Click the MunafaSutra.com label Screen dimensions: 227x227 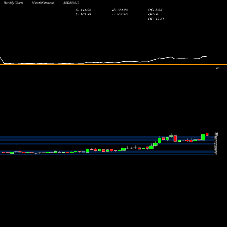[43, 3]
